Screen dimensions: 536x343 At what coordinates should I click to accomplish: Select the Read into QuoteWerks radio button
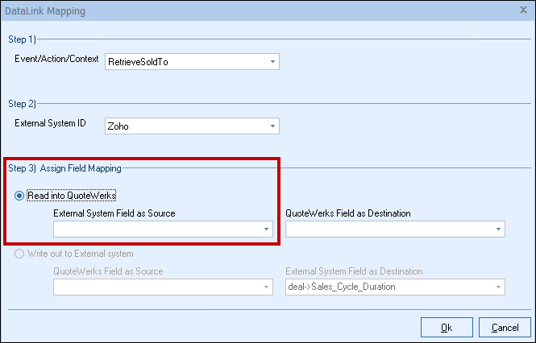click(19, 196)
